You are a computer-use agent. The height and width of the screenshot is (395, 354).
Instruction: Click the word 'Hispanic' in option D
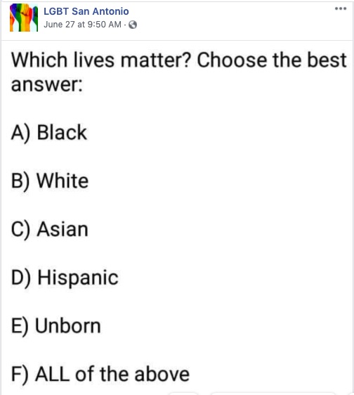click(78, 278)
